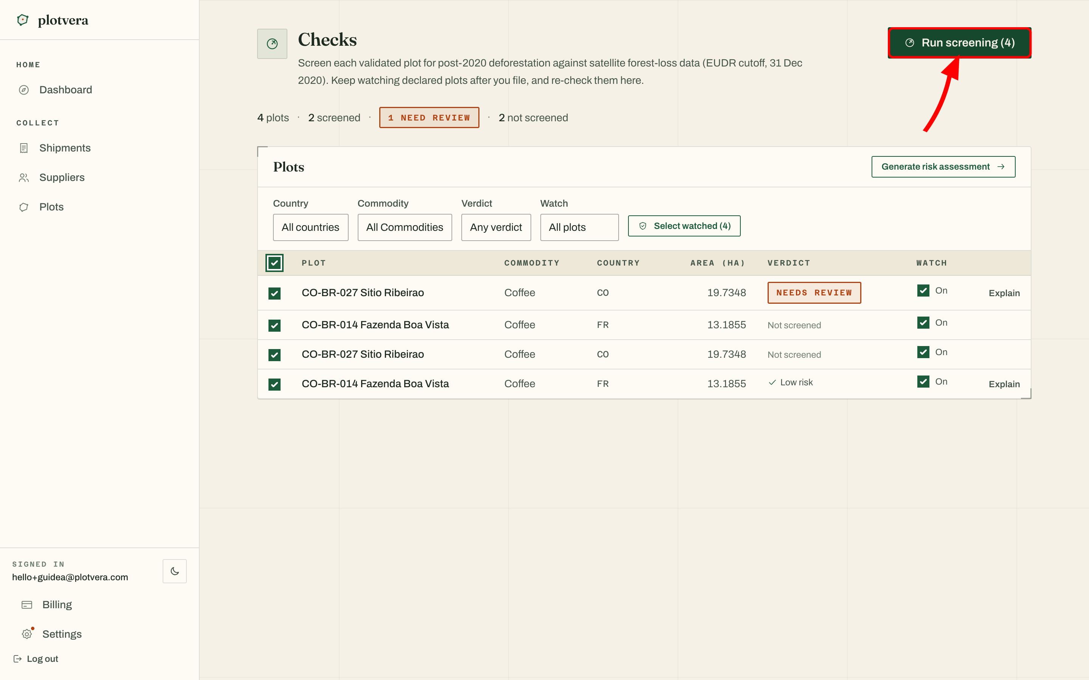Toggle watch for Low risk row
This screenshot has width=1089, height=680.
[923, 382]
